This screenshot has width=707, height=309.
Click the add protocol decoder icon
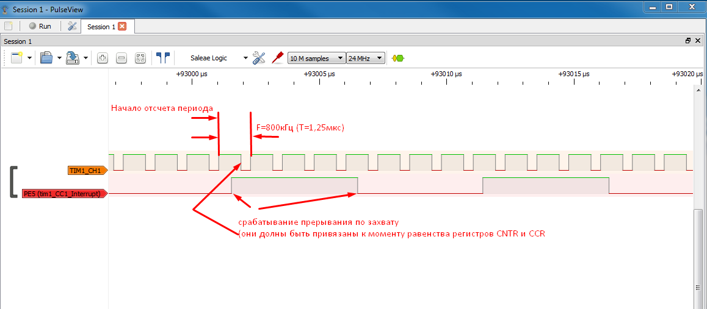point(398,59)
